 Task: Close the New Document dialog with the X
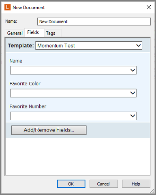pos(149,7)
